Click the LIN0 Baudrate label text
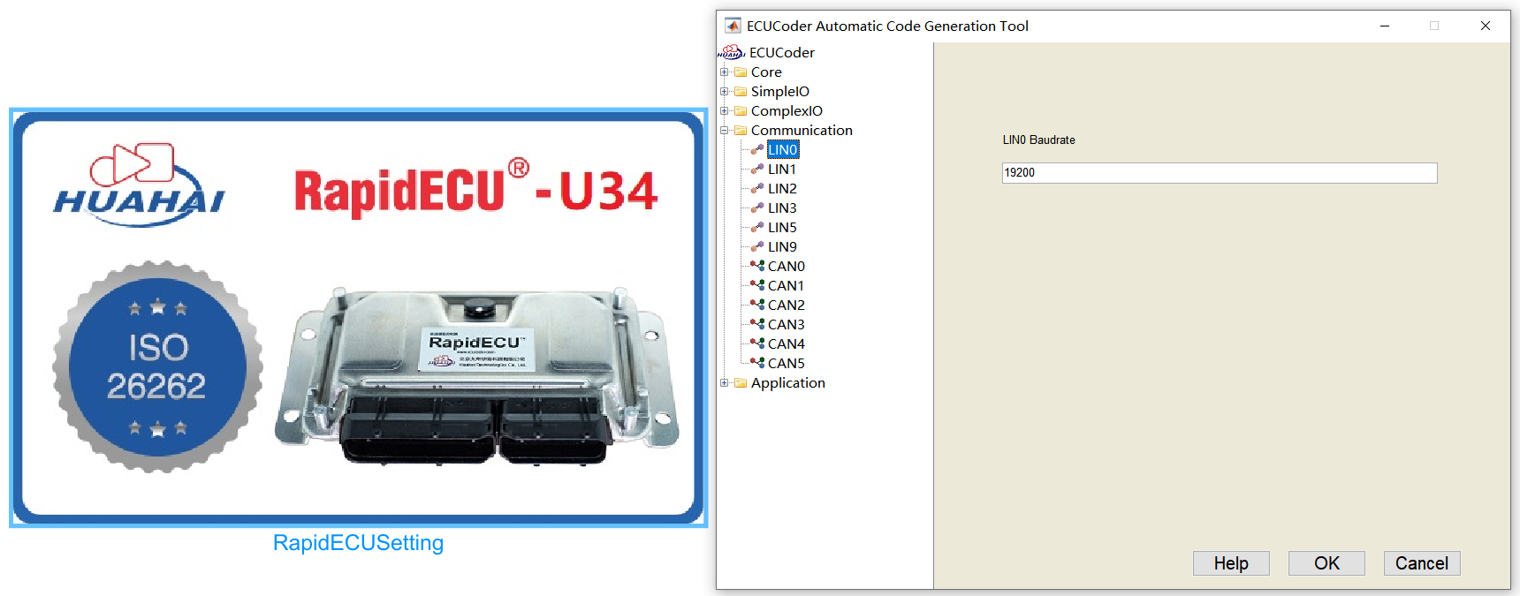The height and width of the screenshot is (596, 1520). click(x=1038, y=140)
